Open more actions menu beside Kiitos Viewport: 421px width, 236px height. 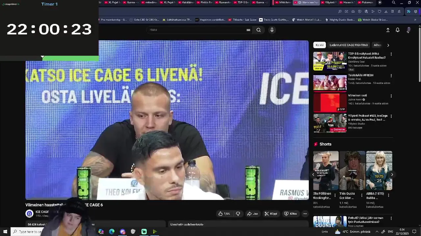tap(305, 214)
